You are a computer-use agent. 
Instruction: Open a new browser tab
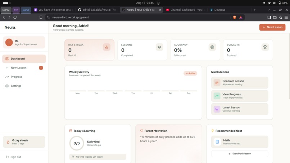(x=255, y=10)
